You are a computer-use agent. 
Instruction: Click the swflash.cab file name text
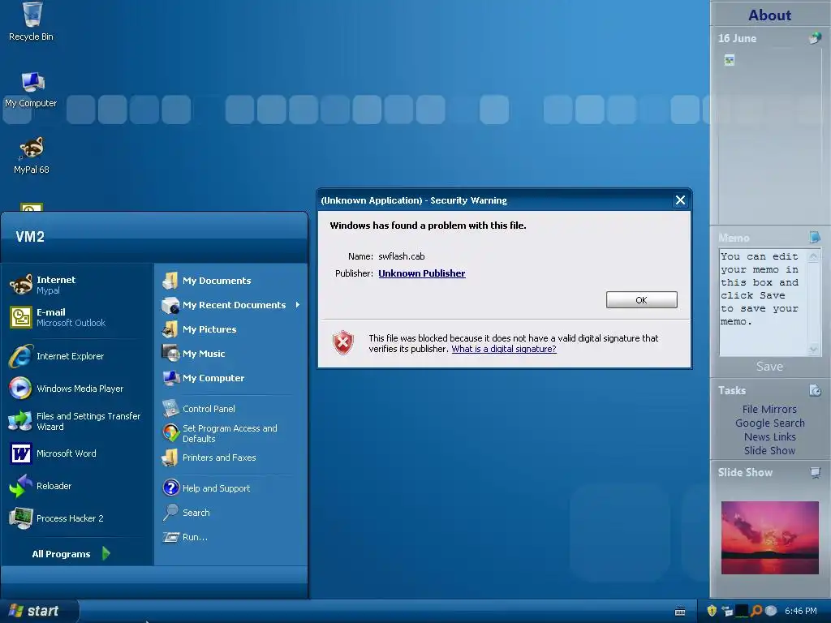401,256
